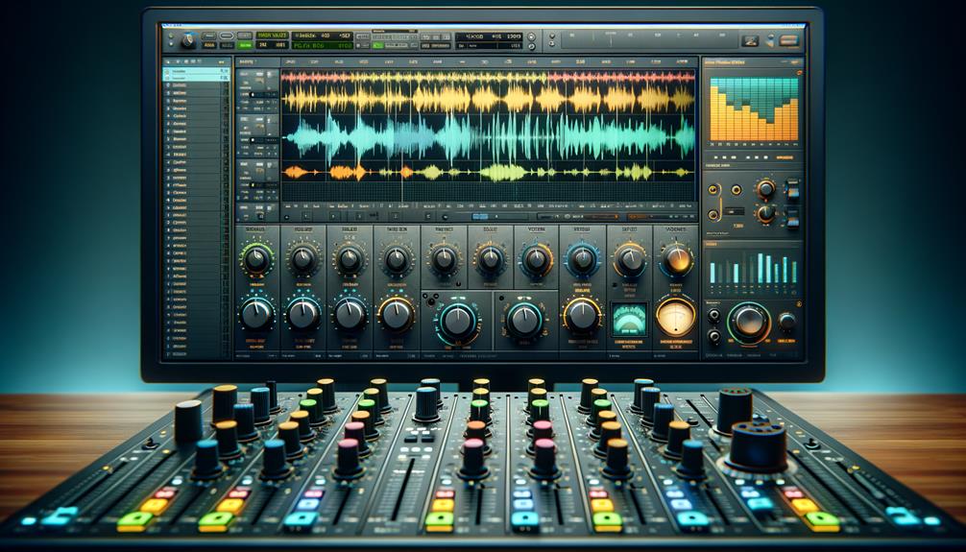The image size is (966, 552).
Task: Click the upper knob of second channel strip
Action: click(303, 259)
